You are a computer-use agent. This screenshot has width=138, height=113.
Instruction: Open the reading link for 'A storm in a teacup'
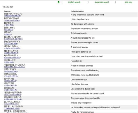(13, 48)
